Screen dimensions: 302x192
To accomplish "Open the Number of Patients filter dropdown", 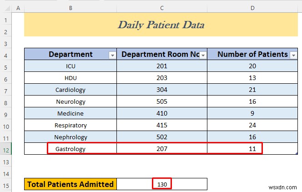I will tap(293, 55).
